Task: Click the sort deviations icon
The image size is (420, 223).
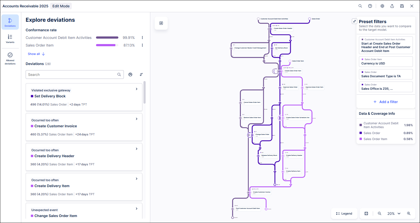Action: coord(141,75)
